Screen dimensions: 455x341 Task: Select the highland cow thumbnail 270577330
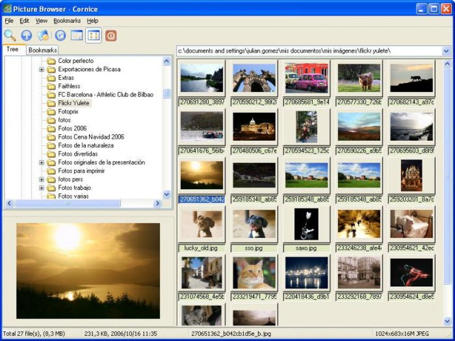click(x=359, y=78)
